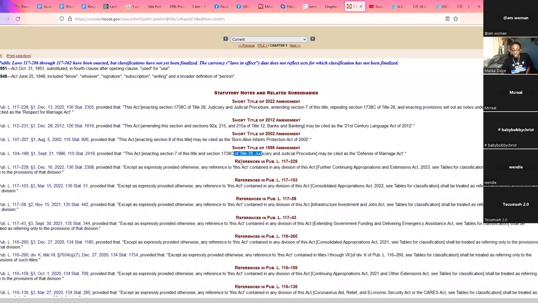Click '134 Stat. 1754' citation link
Screen dimensions: 538x303
(124, 255)
